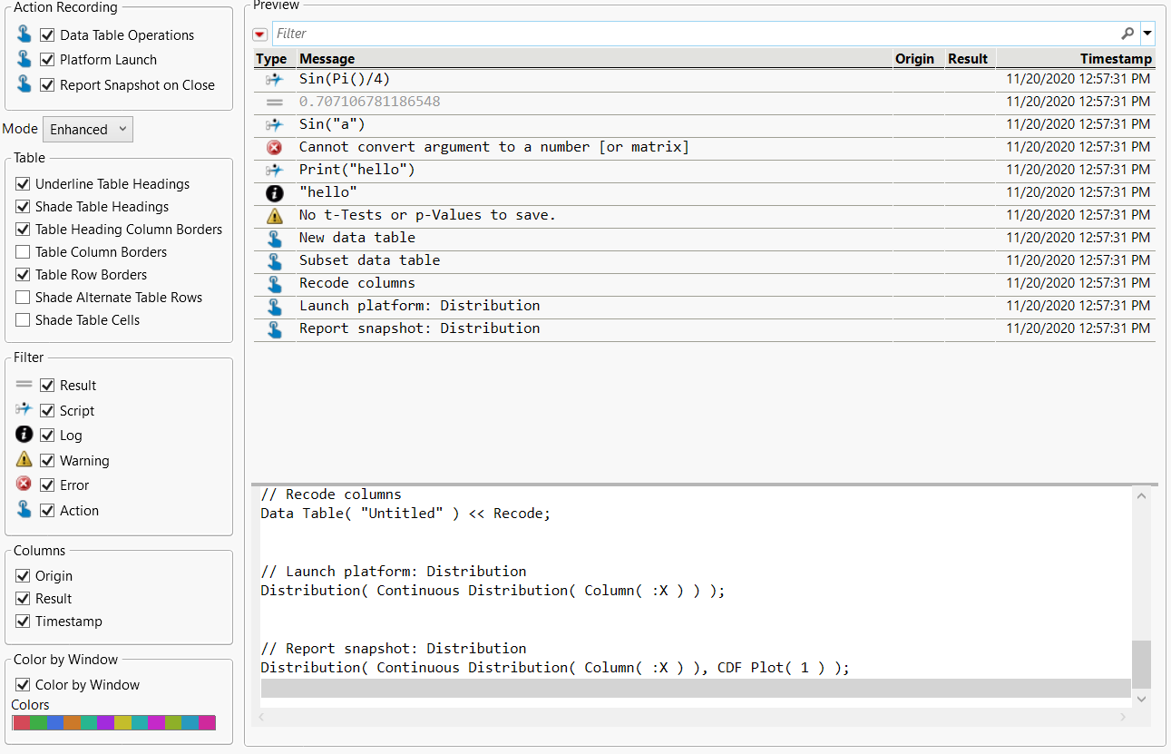1171x754 pixels.
Task: Open the Mode dropdown showing Enhanced
Action: tap(88, 129)
